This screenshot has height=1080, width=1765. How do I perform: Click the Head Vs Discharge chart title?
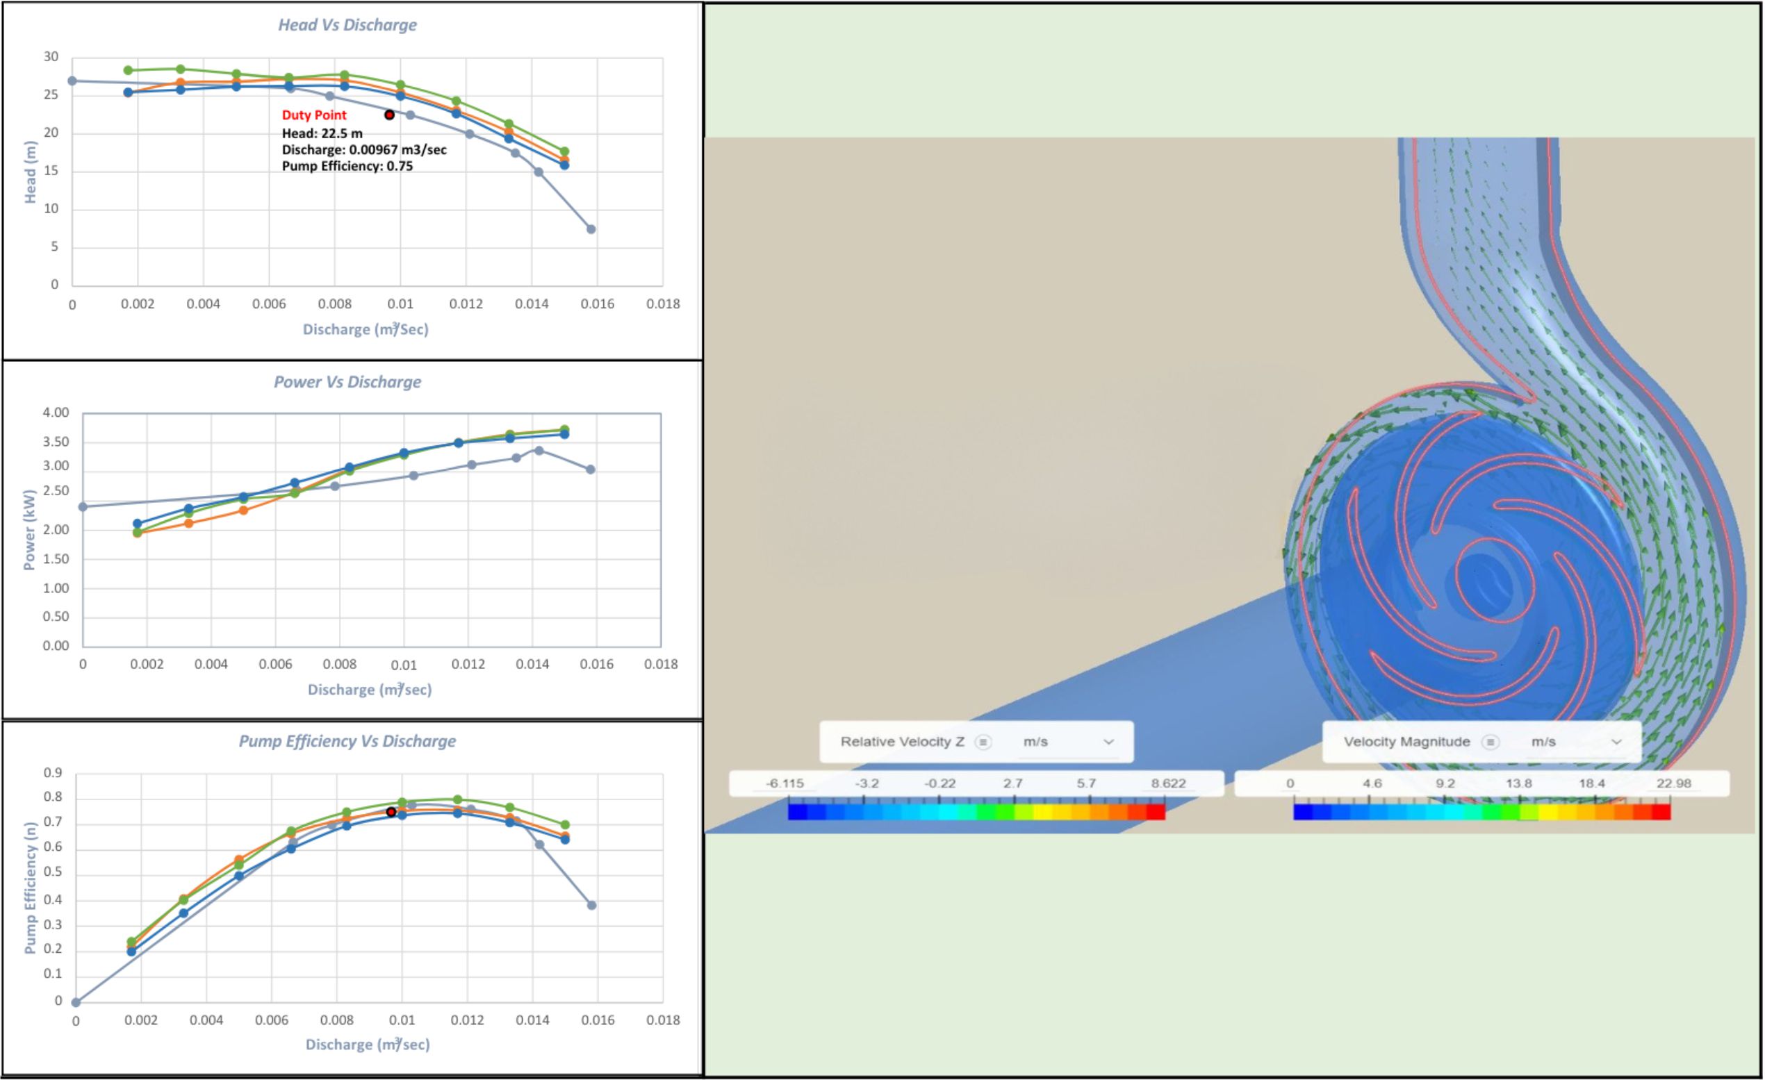[347, 25]
